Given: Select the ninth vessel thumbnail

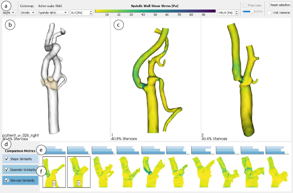Looking at the screenshot, I should click(252, 172).
